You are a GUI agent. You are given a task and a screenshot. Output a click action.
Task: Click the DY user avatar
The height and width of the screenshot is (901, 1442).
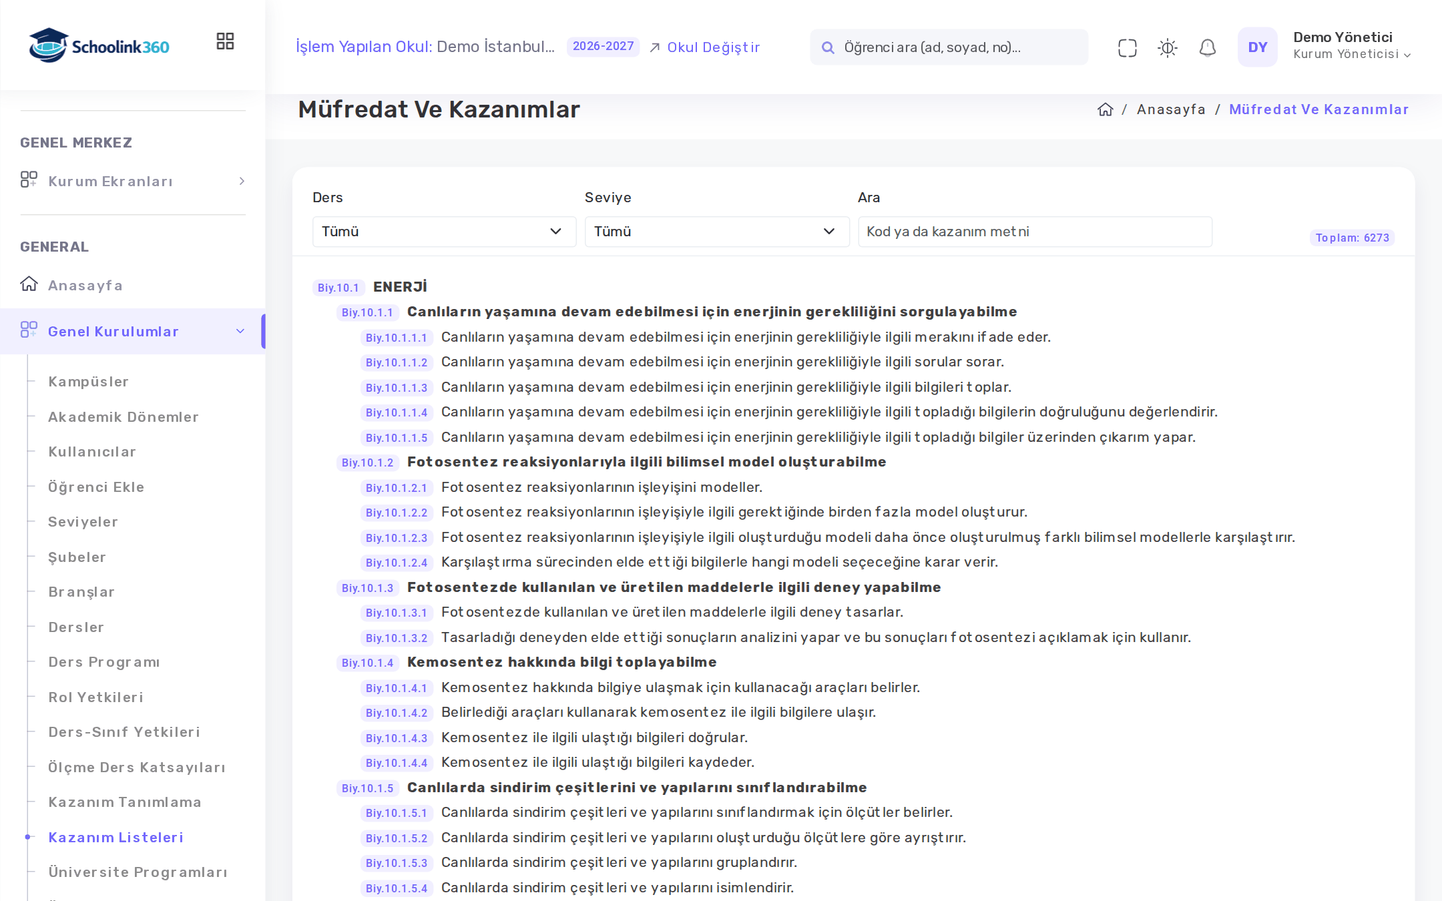1257,47
